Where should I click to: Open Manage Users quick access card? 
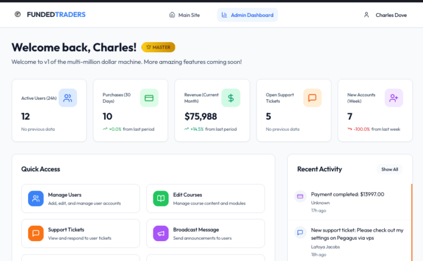pos(80,198)
